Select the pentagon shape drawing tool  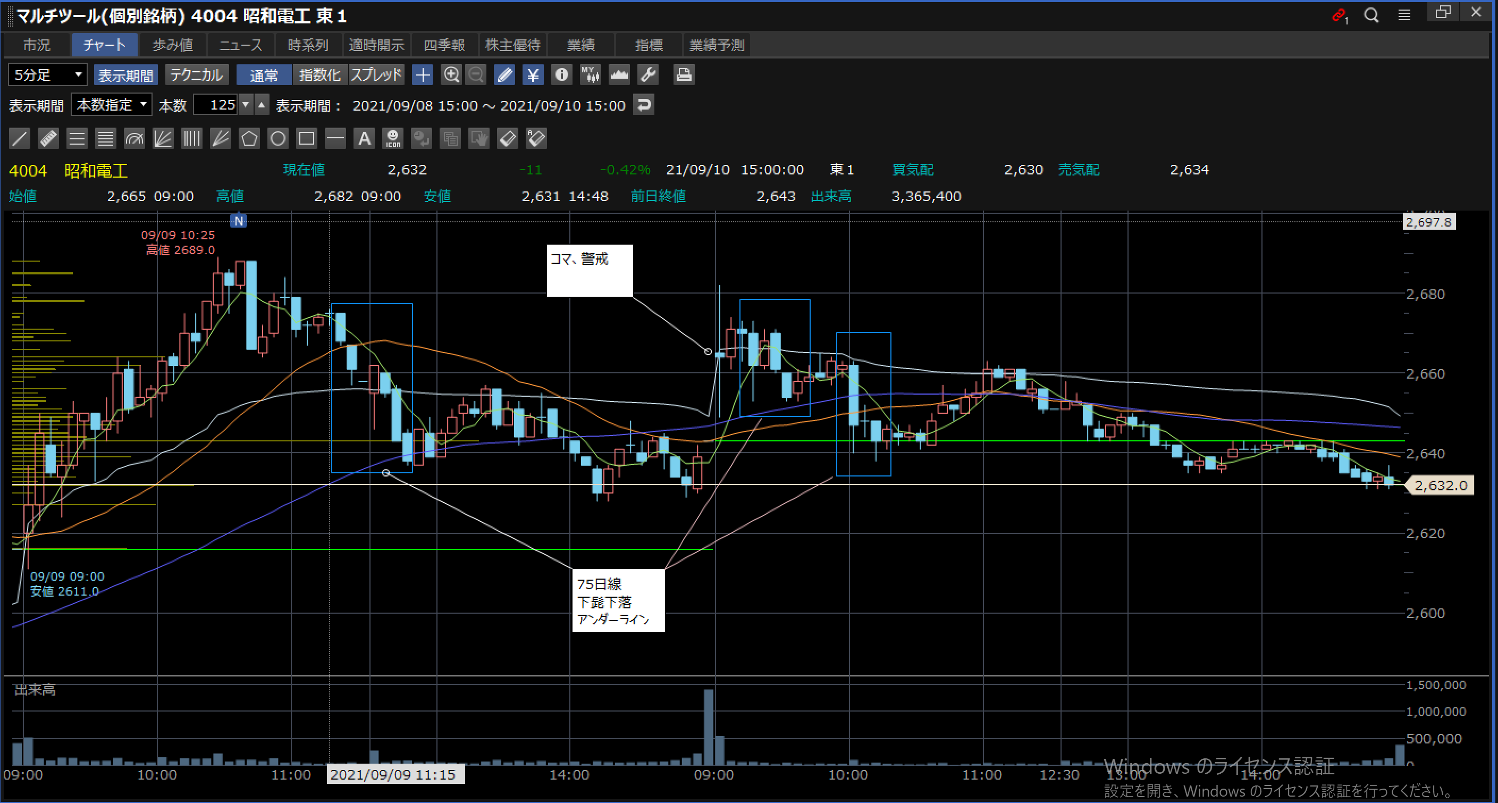(x=249, y=138)
